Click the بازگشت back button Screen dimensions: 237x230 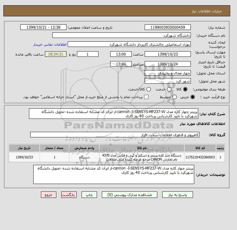69,195
